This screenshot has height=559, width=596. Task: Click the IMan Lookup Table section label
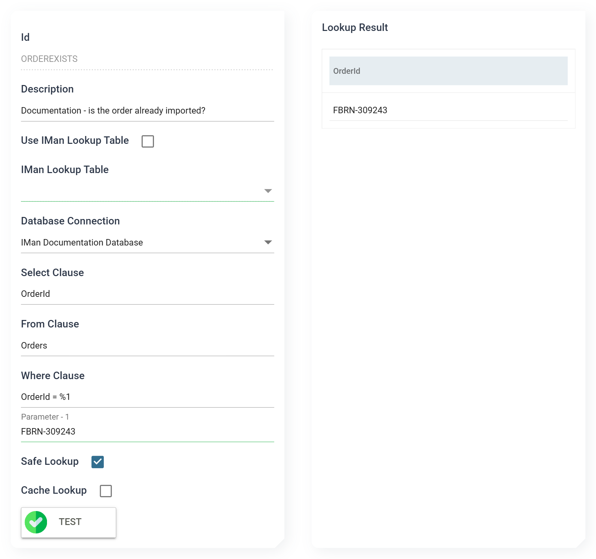click(x=65, y=170)
